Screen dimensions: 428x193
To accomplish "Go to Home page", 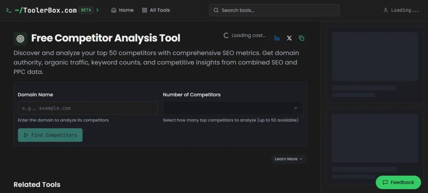I will tap(122, 10).
